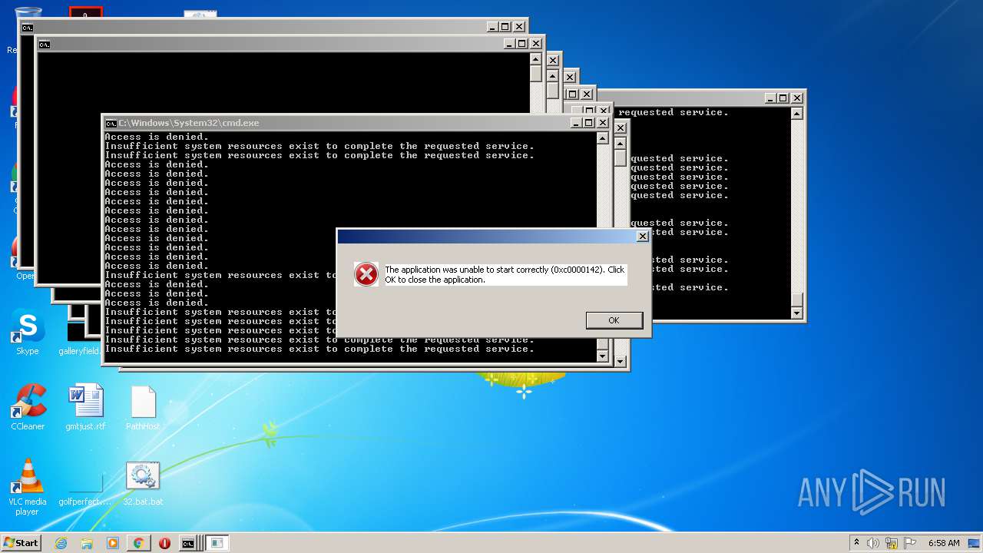Close the 0xc0000142 error dialog with X

643,236
